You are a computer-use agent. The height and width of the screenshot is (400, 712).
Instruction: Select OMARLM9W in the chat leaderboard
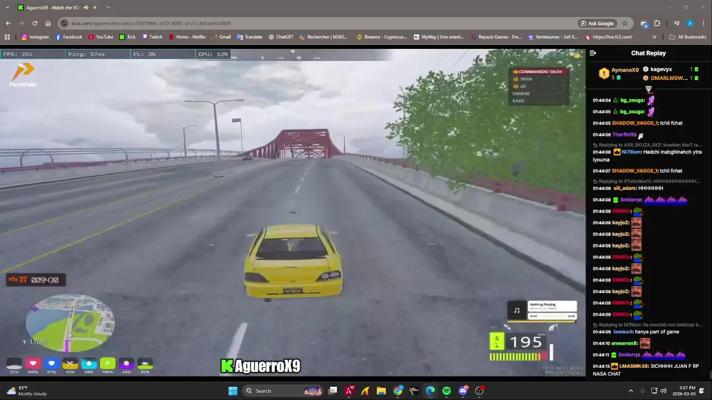point(669,78)
